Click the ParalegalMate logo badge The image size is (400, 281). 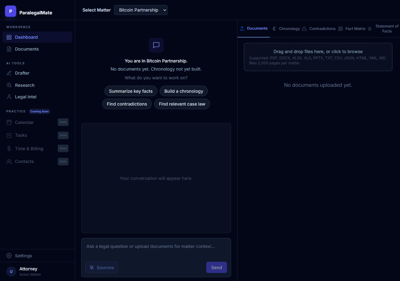click(x=10, y=11)
